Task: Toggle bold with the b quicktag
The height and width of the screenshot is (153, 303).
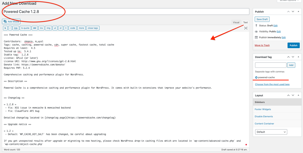Action: click(5, 28)
